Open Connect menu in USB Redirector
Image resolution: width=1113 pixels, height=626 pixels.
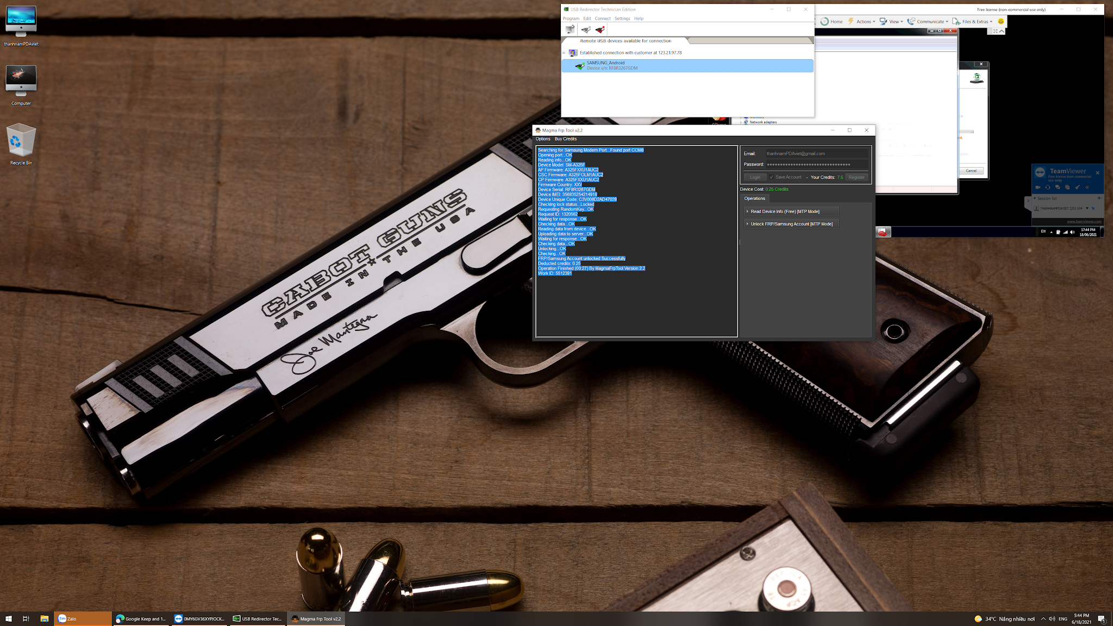point(602,18)
